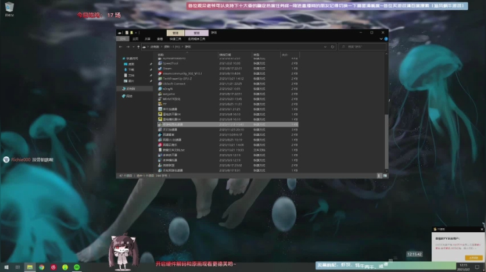Open recent locations dropdown arrow
486x272 pixels.
(134, 46)
